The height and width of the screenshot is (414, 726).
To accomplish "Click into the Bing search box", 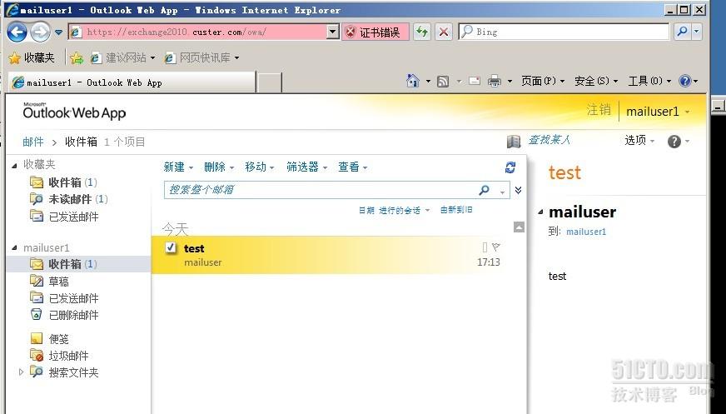I will 564,32.
